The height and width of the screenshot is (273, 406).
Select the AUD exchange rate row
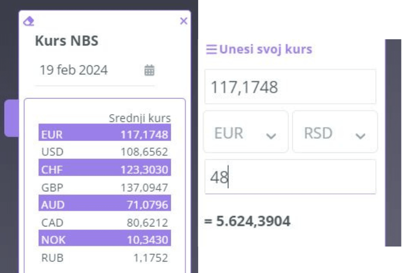point(105,203)
